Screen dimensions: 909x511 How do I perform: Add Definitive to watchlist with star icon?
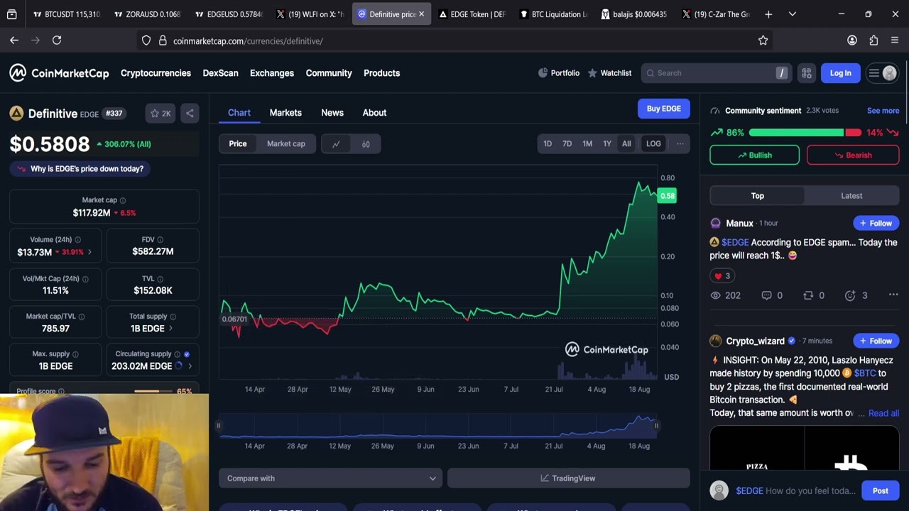click(x=160, y=114)
